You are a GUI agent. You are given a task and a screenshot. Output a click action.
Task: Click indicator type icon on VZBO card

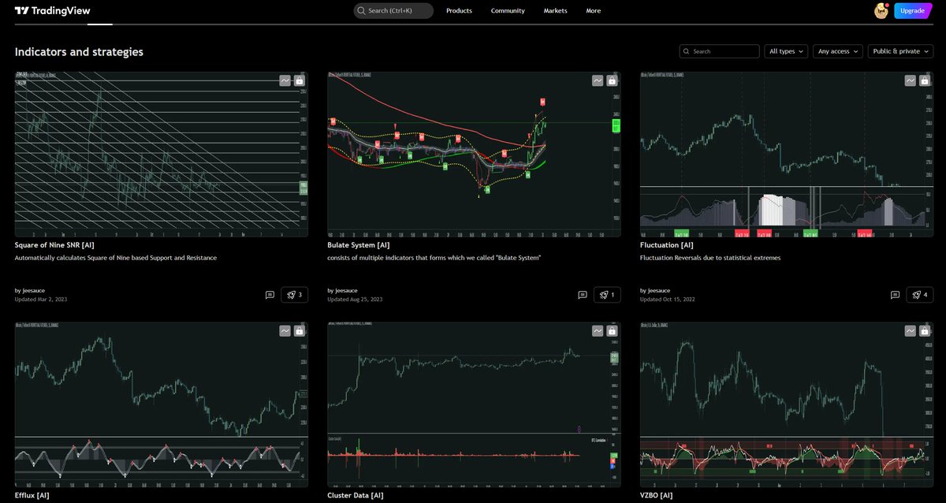pos(911,331)
